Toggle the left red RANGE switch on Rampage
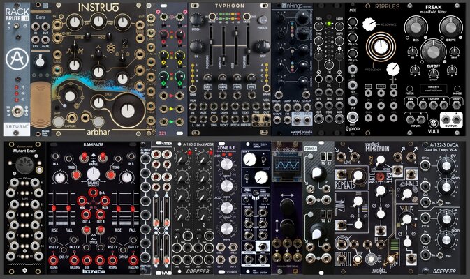This screenshot has width=470, height=279. pos(84,156)
